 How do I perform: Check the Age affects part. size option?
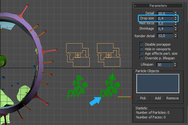pyautogui.click(x=142, y=53)
